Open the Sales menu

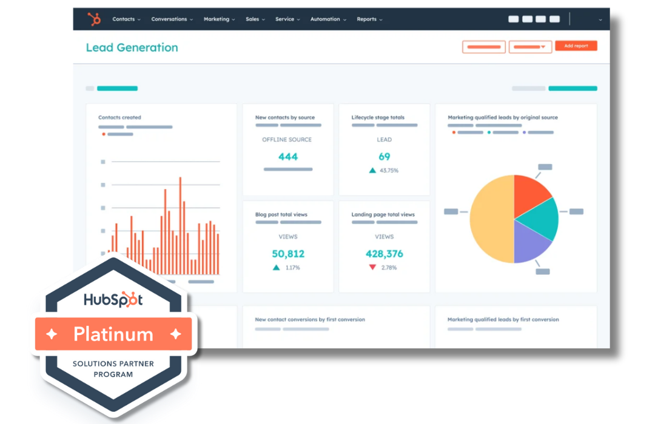[x=255, y=19]
